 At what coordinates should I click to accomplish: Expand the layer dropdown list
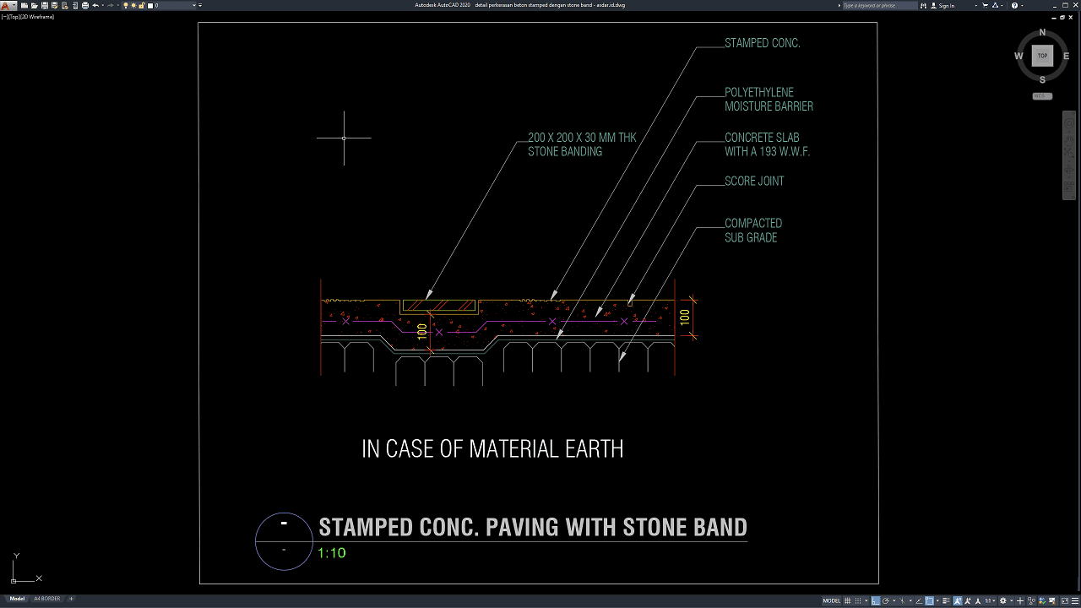(195, 6)
